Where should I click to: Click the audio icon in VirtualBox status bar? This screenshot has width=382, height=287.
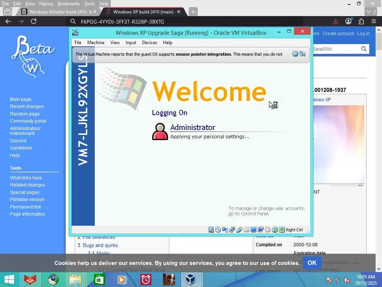tap(225, 230)
